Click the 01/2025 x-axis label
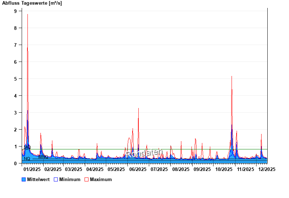Image resolution: width=289 pixels, height=198 pixels. coord(32,169)
